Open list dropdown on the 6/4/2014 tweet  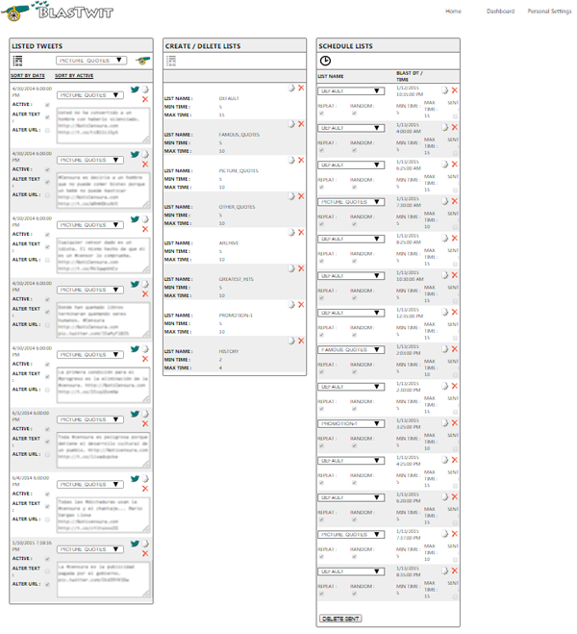point(90,484)
